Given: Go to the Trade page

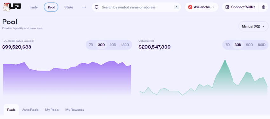Looking at the screenshot, I should pos(33,7).
